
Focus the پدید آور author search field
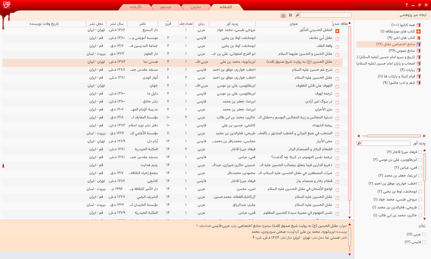click(x=386, y=143)
